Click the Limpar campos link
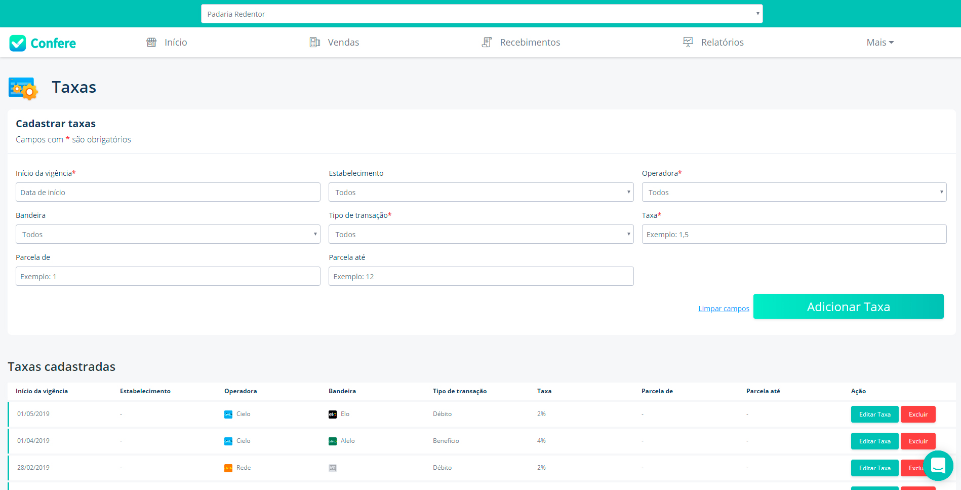961x490 pixels. tap(724, 309)
